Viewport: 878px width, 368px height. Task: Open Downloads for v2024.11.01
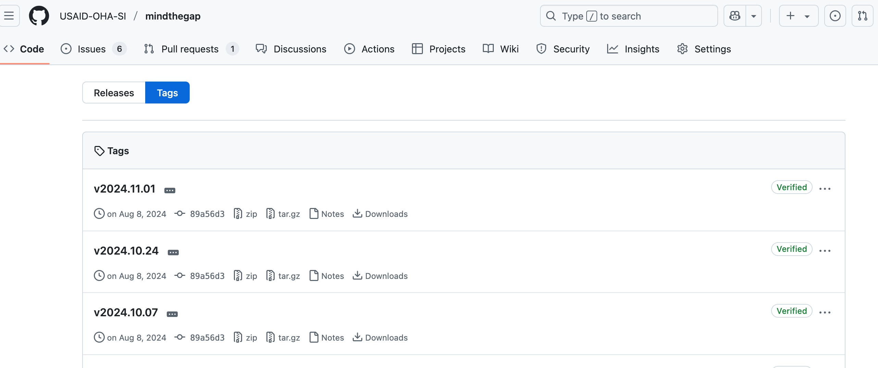[380, 214]
